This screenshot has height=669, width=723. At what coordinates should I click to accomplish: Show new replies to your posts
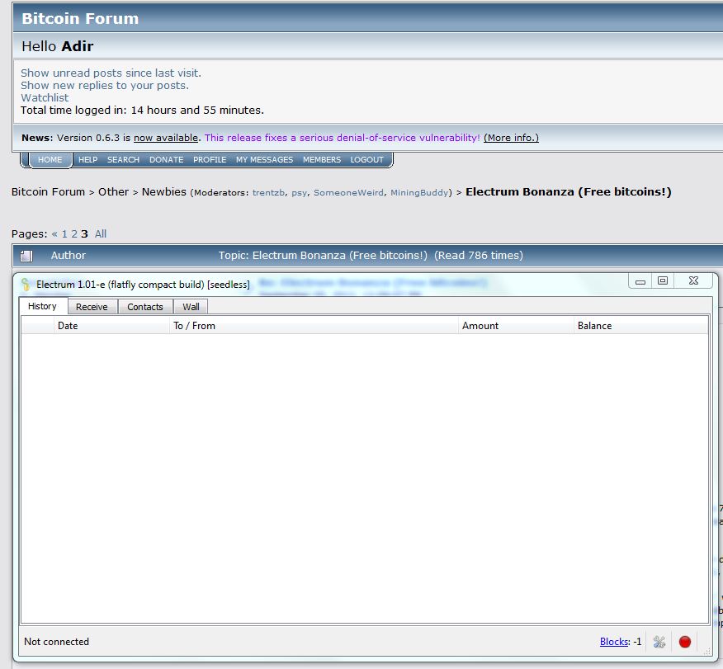pos(105,85)
